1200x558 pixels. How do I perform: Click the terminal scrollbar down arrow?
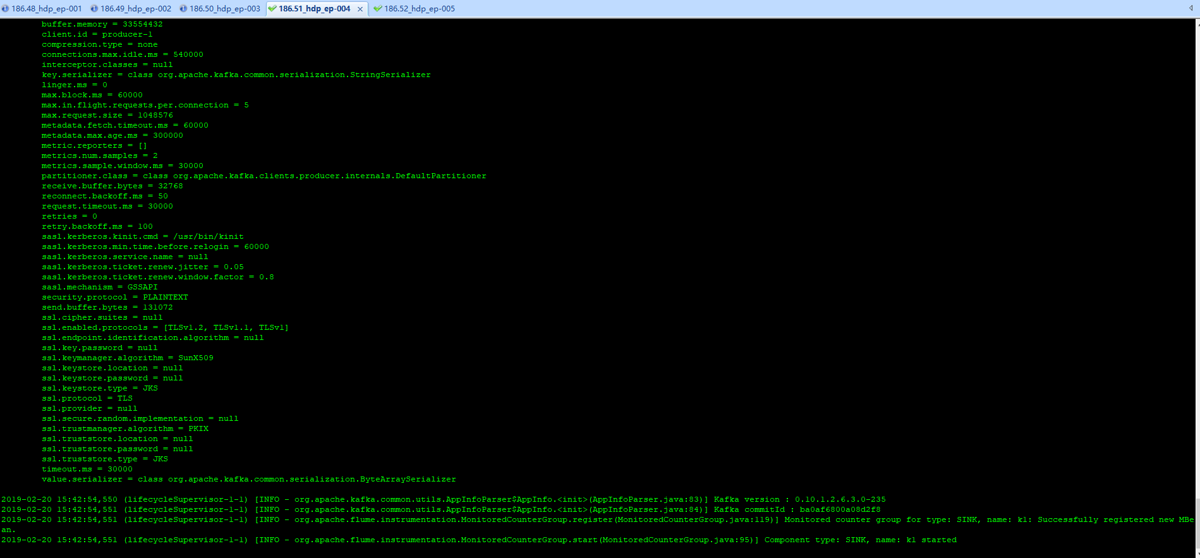[1196, 553]
